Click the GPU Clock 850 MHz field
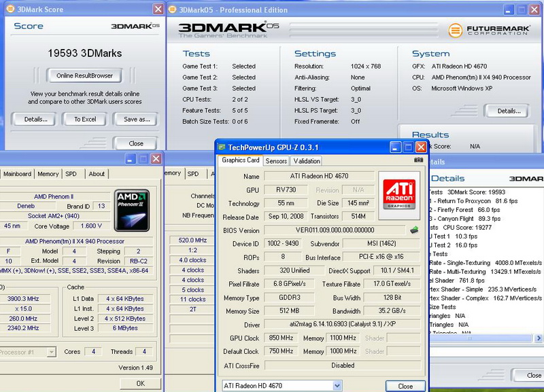This screenshot has width=544, height=392. point(281,338)
